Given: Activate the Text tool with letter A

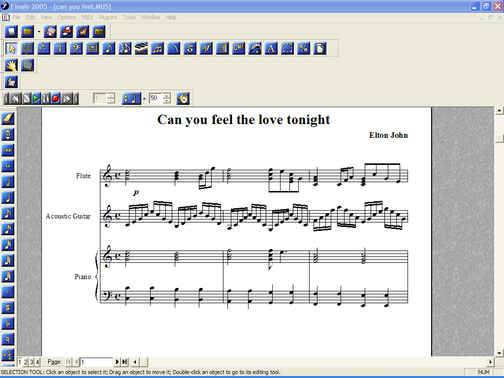Looking at the screenshot, I should [271, 48].
